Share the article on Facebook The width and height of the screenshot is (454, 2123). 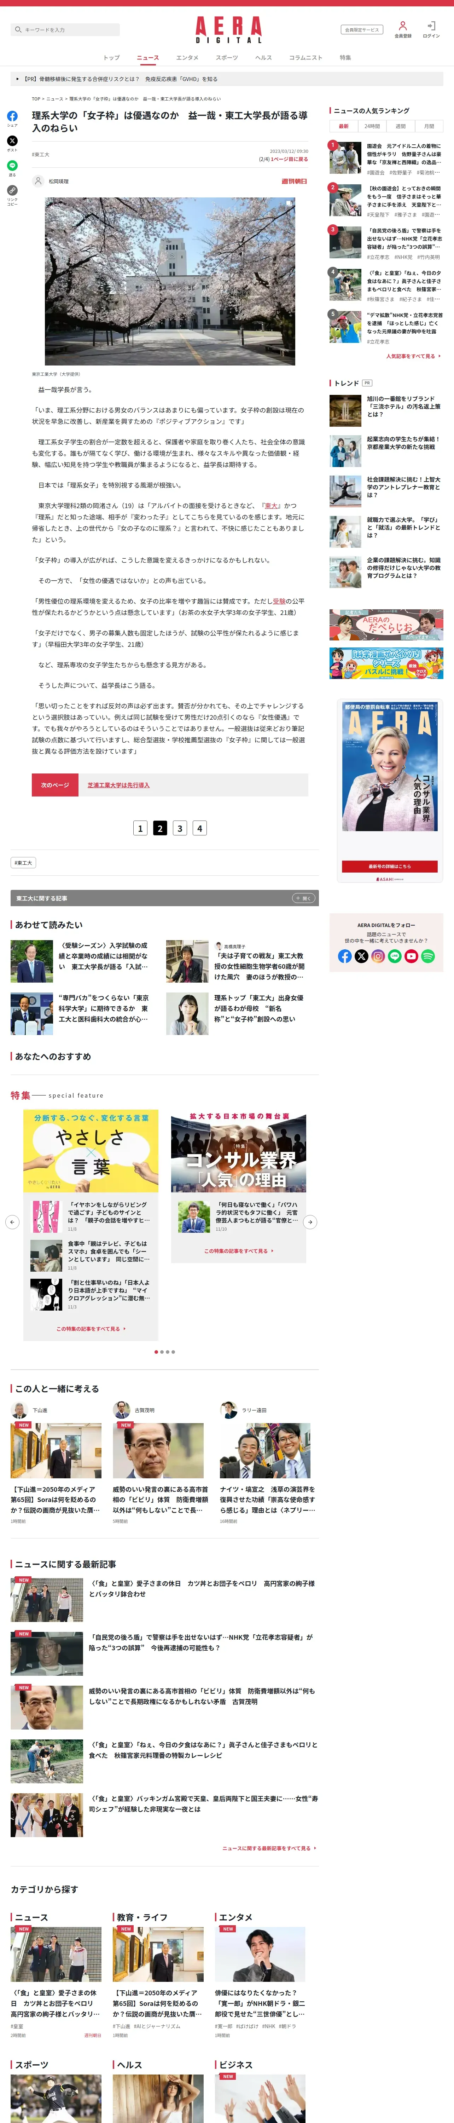[x=12, y=116]
